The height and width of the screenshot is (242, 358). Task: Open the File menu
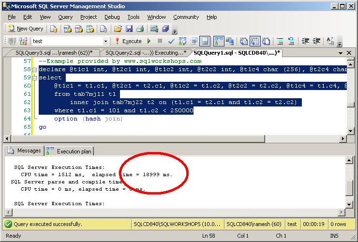[12, 17]
